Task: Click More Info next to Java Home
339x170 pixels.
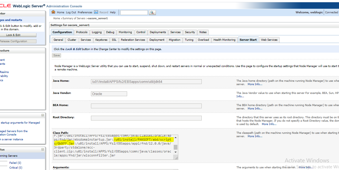Action: (255, 84)
